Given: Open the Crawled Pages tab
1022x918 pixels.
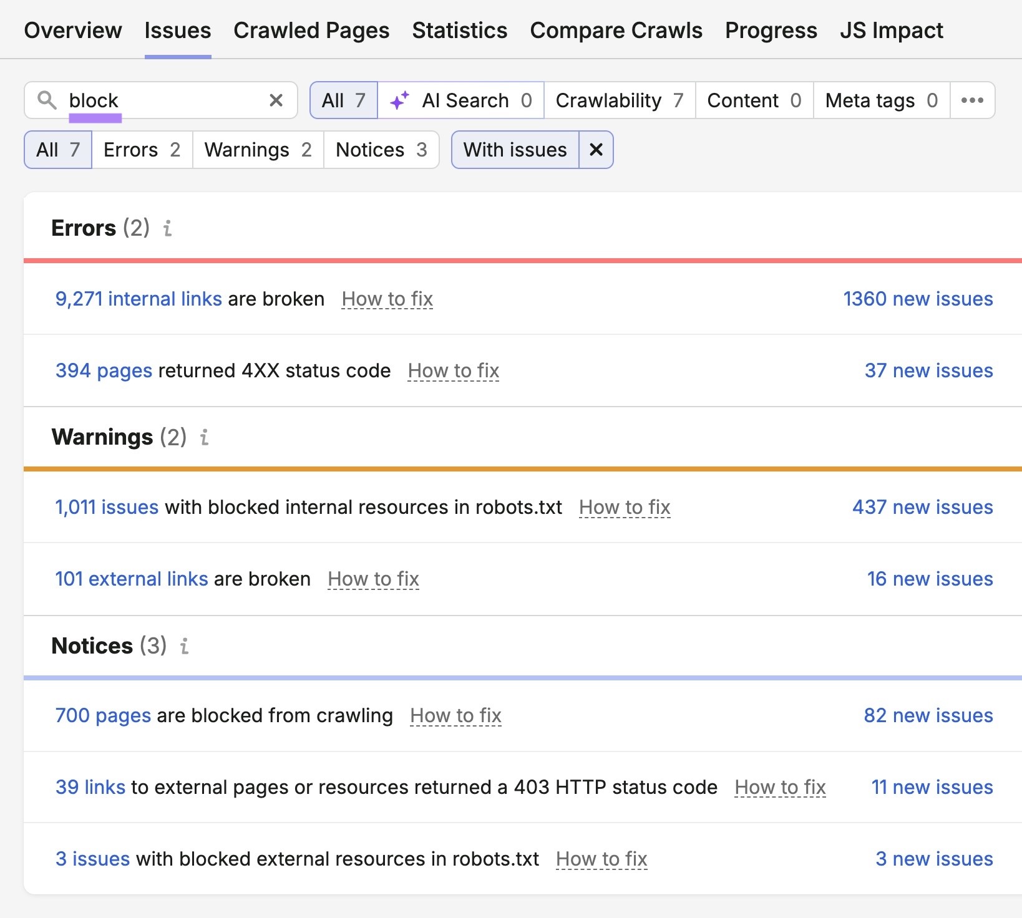Looking at the screenshot, I should click(311, 30).
